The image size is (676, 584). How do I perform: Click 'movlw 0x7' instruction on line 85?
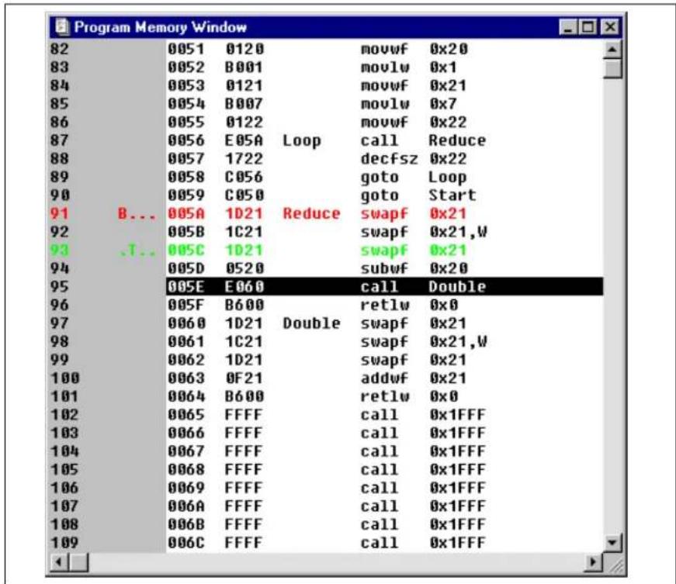coord(409,104)
